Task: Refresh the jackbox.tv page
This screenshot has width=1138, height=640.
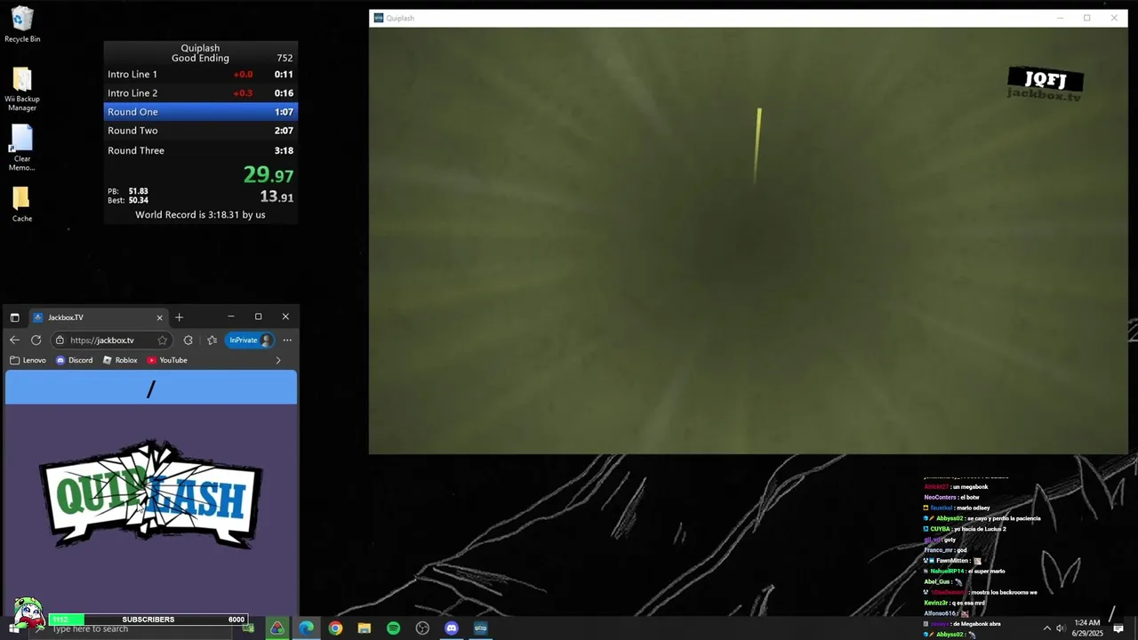Action: coord(36,340)
